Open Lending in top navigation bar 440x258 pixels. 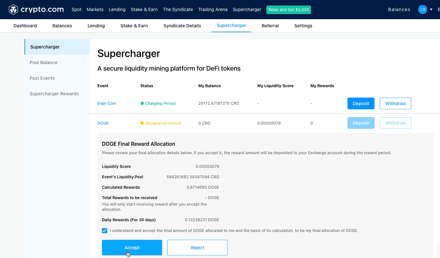click(x=117, y=9)
